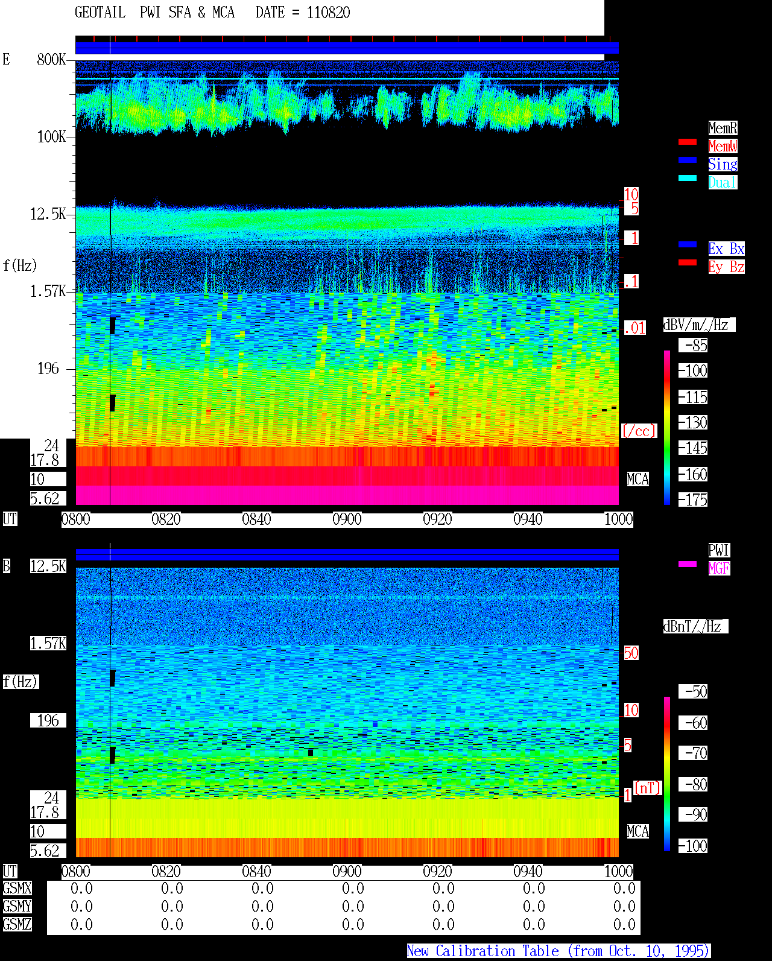
Task: Click the 0900 tick on electric panel time axis
Action: tap(347, 519)
